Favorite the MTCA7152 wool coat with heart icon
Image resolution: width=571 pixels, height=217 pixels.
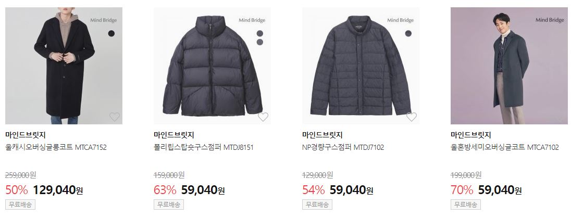pyautogui.click(x=115, y=117)
